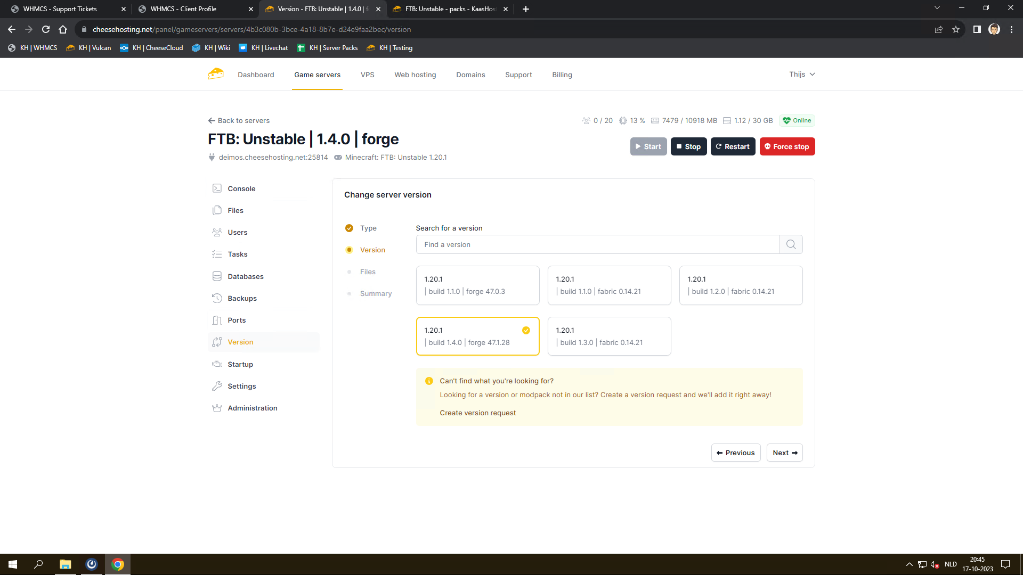Switch to the VPS navigation tab

pyautogui.click(x=367, y=75)
